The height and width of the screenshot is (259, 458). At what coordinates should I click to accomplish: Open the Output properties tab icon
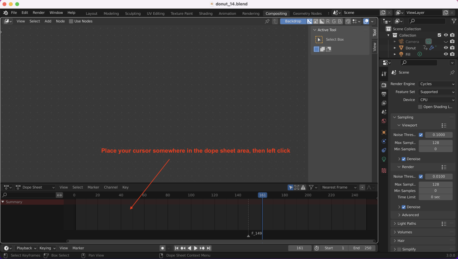tap(384, 94)
